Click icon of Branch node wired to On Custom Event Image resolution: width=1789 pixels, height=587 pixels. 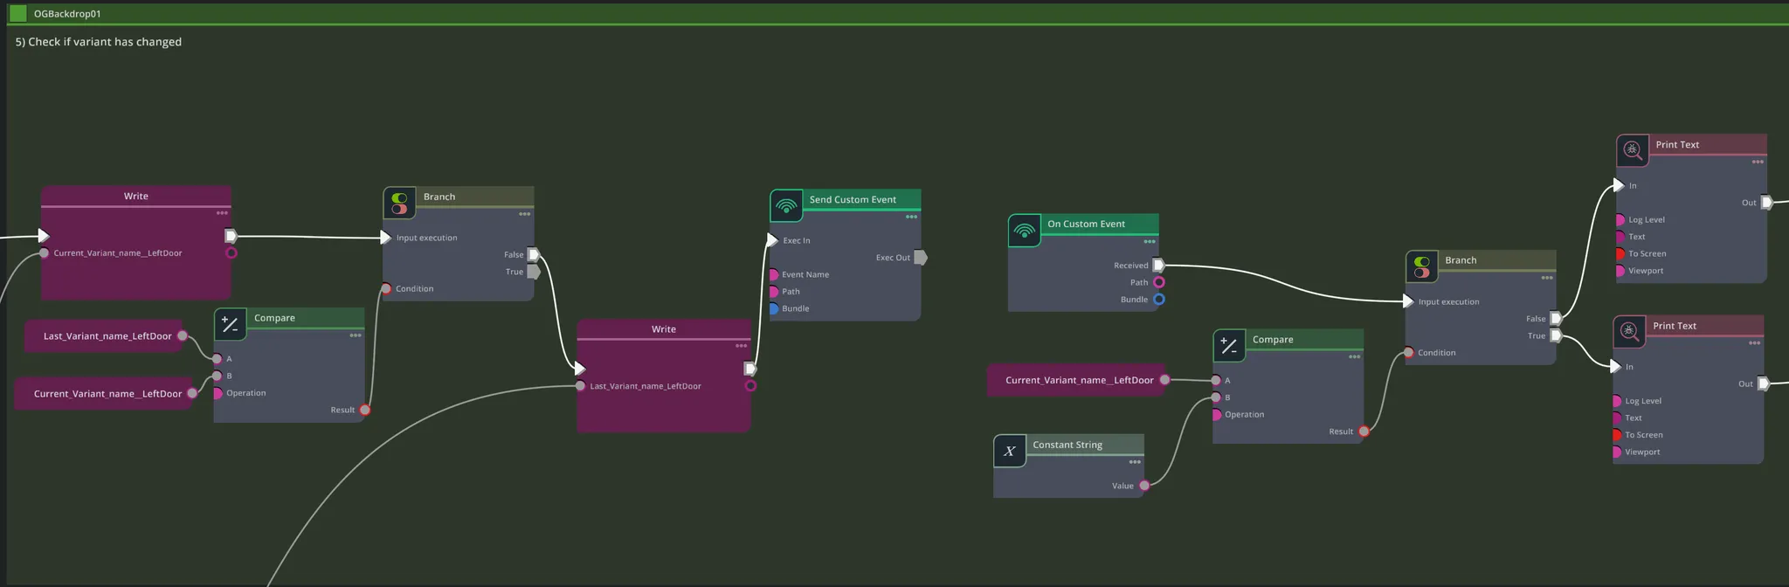(1421, 267)
